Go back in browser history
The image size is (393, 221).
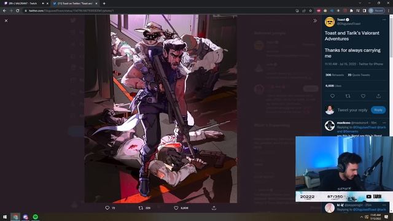pos(4,11)
